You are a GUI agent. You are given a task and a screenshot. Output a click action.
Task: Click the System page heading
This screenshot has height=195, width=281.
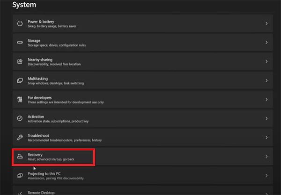tap(24, 5)
